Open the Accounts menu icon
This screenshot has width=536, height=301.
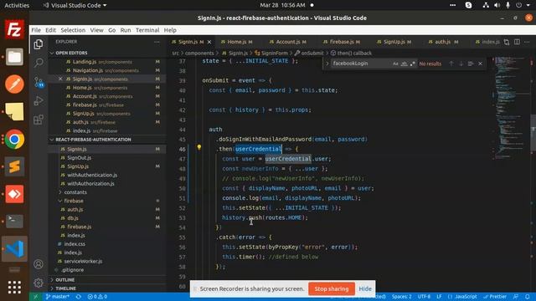[x=39, y=264]
